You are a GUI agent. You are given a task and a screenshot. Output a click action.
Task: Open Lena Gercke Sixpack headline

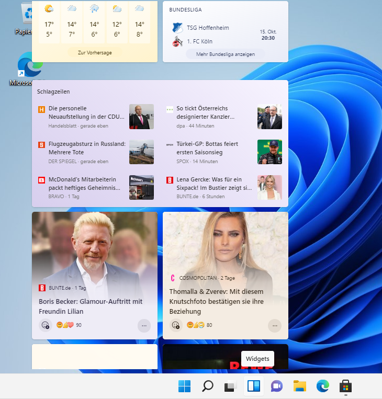(x=214, y=184)
